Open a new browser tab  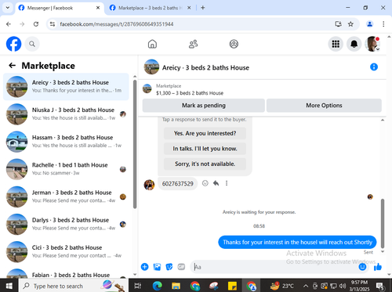[203, 8]
